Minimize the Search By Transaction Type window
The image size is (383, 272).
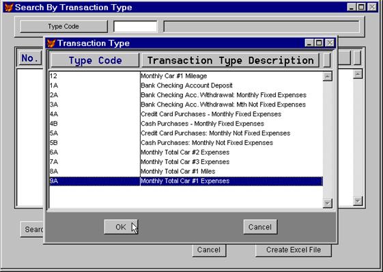point(352,7)
